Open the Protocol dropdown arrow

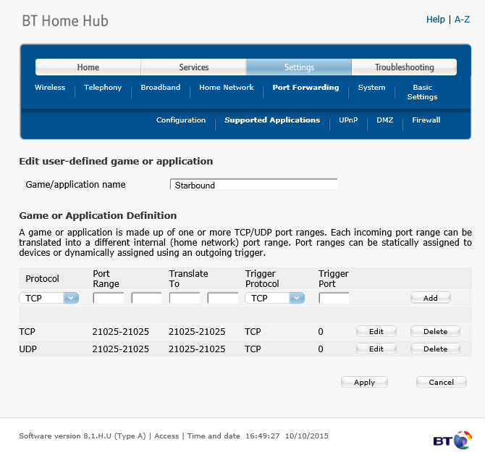coord(71,298)
